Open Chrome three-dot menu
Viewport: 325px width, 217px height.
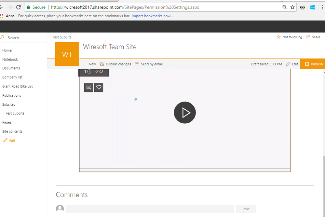(322, 7)
